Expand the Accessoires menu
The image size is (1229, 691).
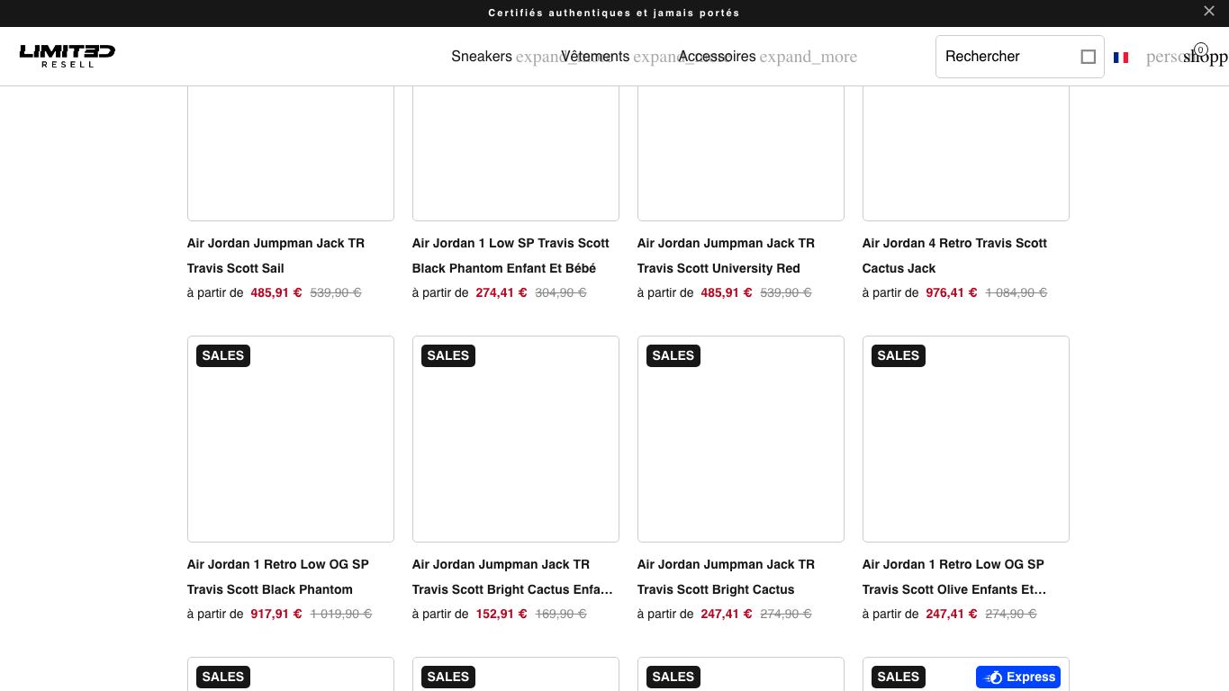tap(717, 57)
